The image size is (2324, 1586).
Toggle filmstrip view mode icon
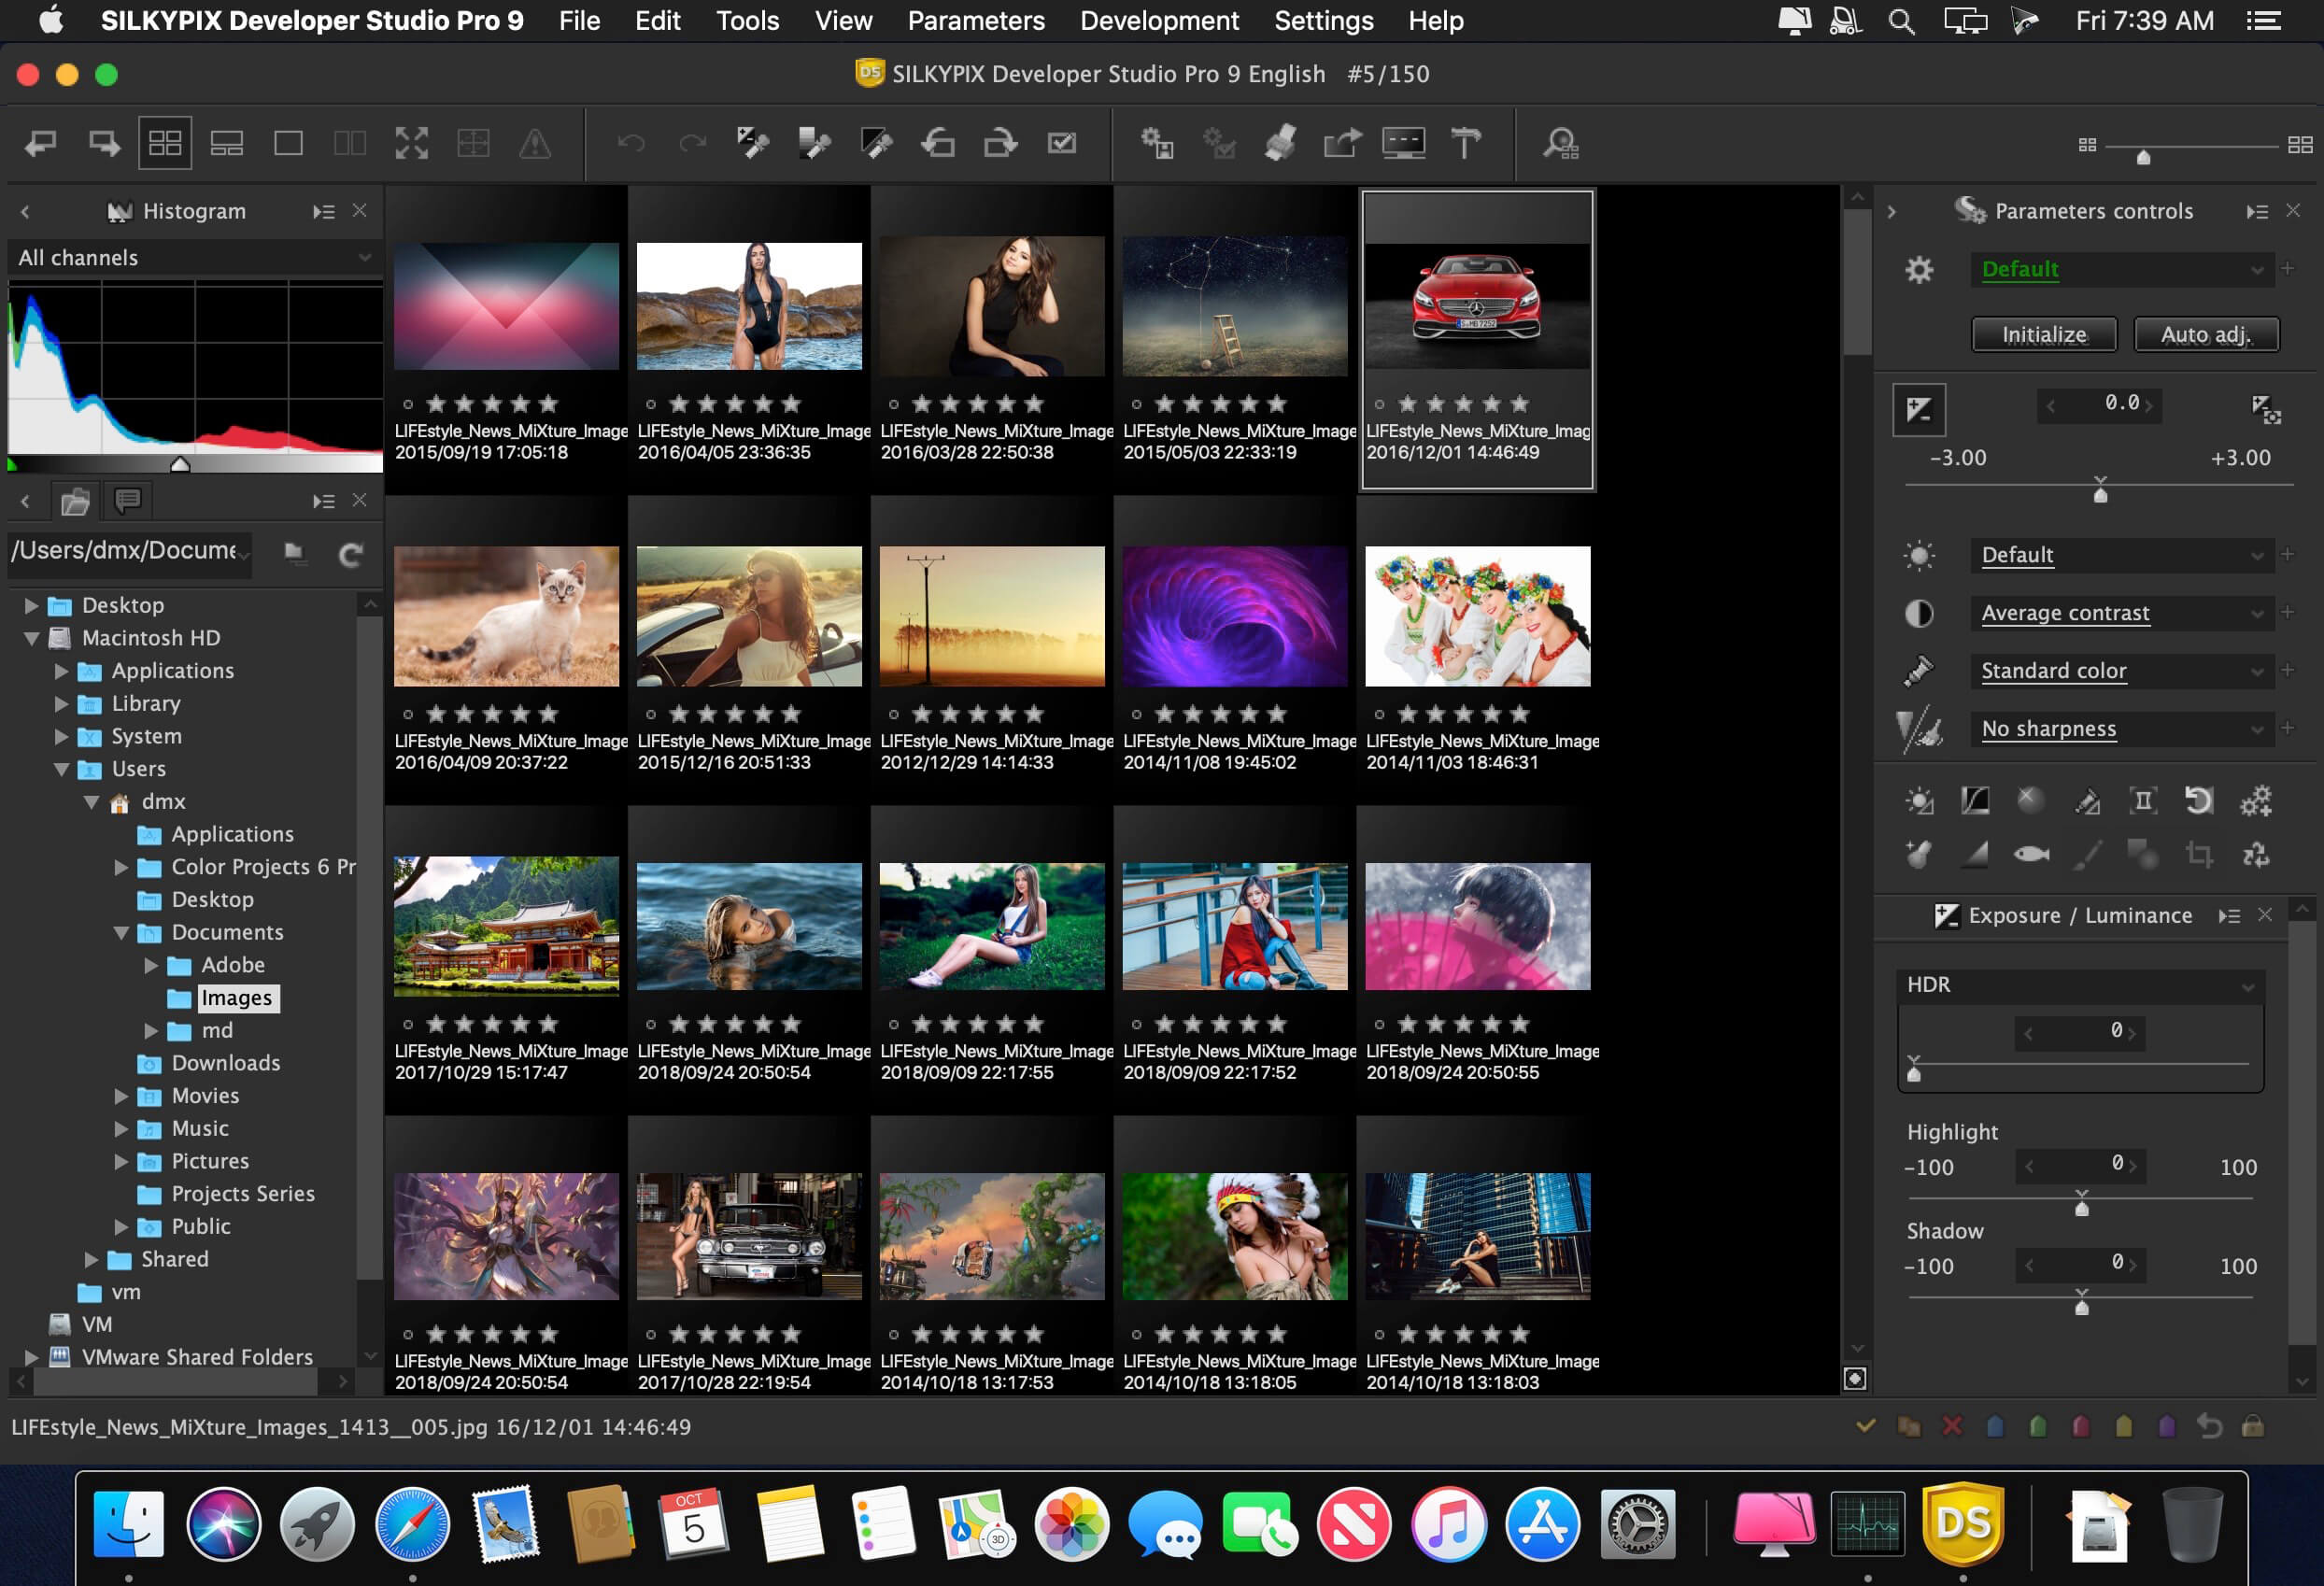pos(228,143)
